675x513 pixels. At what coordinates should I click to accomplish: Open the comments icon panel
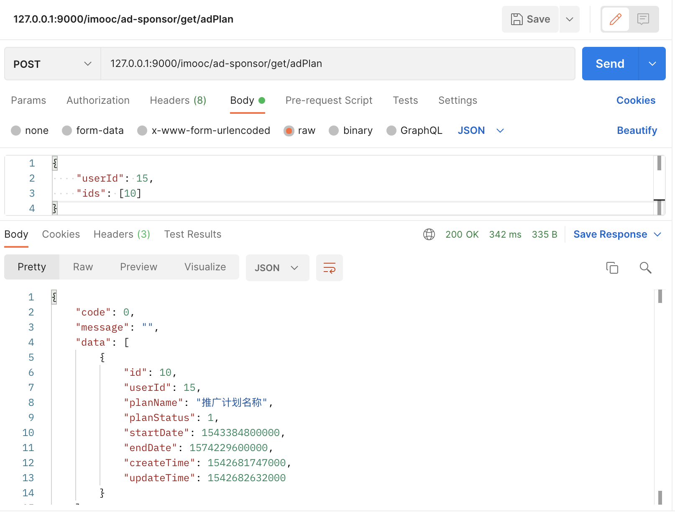coord(643,19)
